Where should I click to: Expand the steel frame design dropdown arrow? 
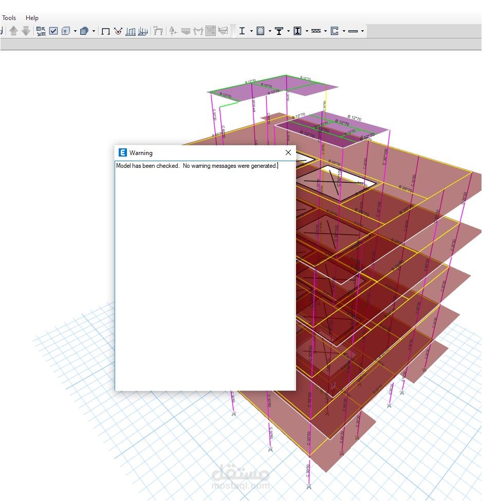[251, 31]
